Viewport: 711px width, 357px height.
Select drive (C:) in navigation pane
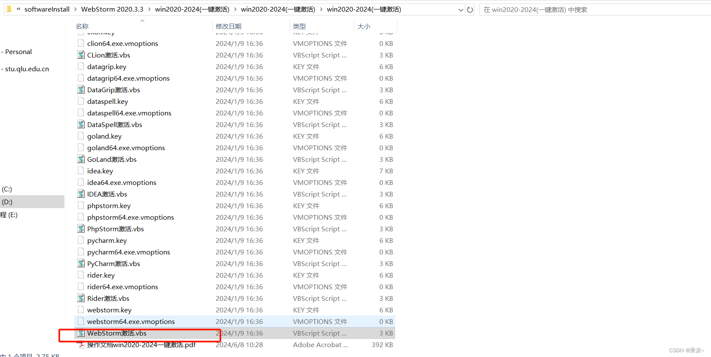pos(7,189)
